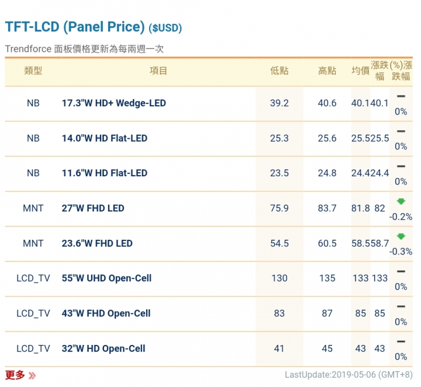Viewport: 421px width, 387px height.
Task: Select the 14.0"W HD Flat-LED item
Action: [105, 138]
